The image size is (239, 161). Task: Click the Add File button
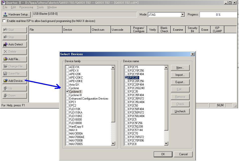pyautogui.click(x=15, y=59)
